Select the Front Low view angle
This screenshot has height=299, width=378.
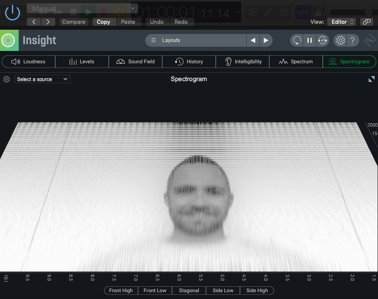tap(155, 291)
